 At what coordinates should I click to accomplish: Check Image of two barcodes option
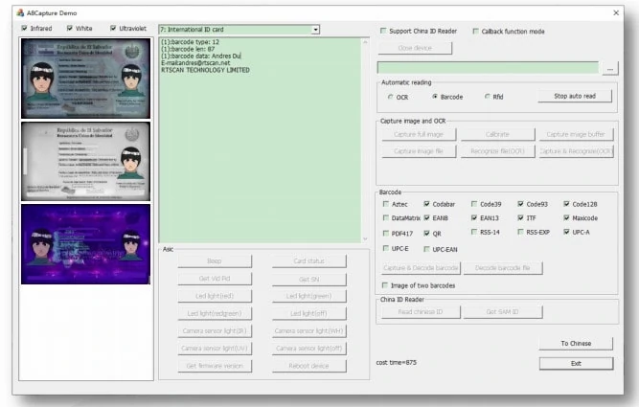tap(384, 285)
